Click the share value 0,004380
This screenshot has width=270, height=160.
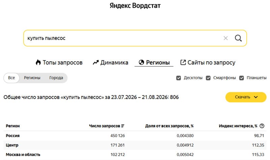pos(185,136)
